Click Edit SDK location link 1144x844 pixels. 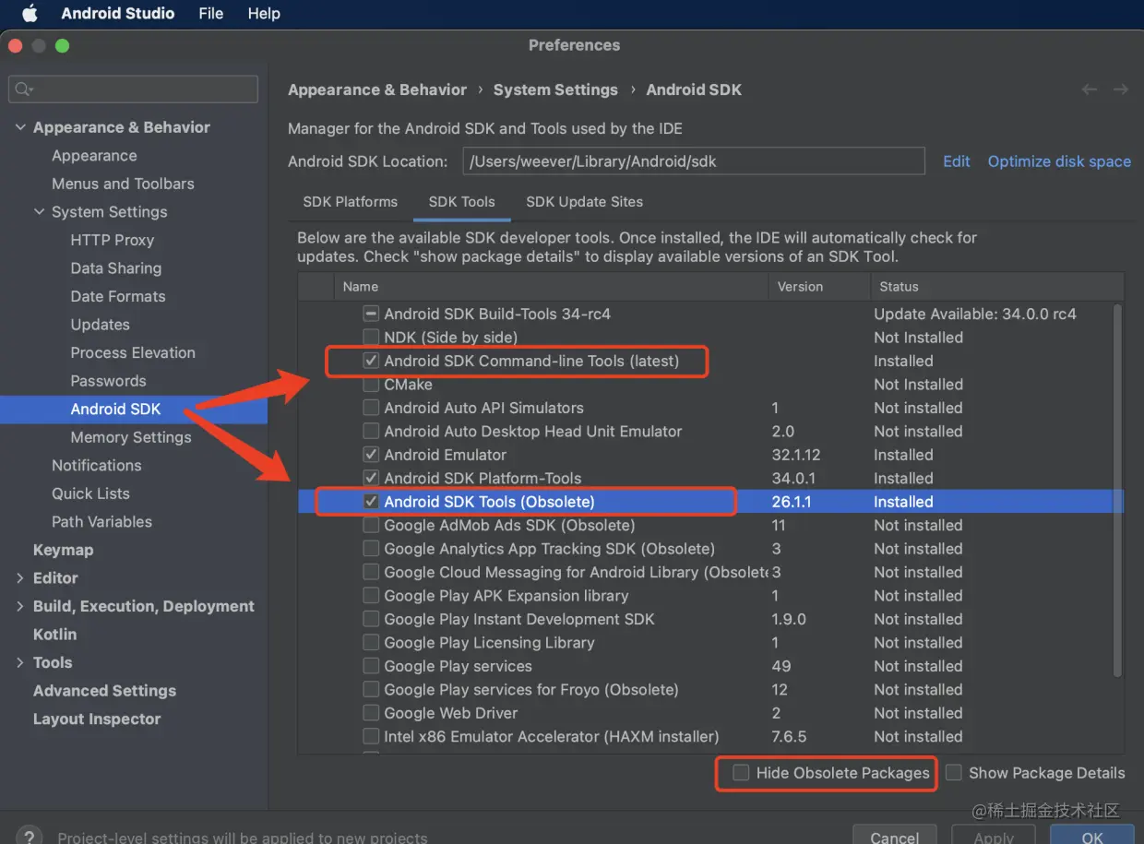[956, 161]
